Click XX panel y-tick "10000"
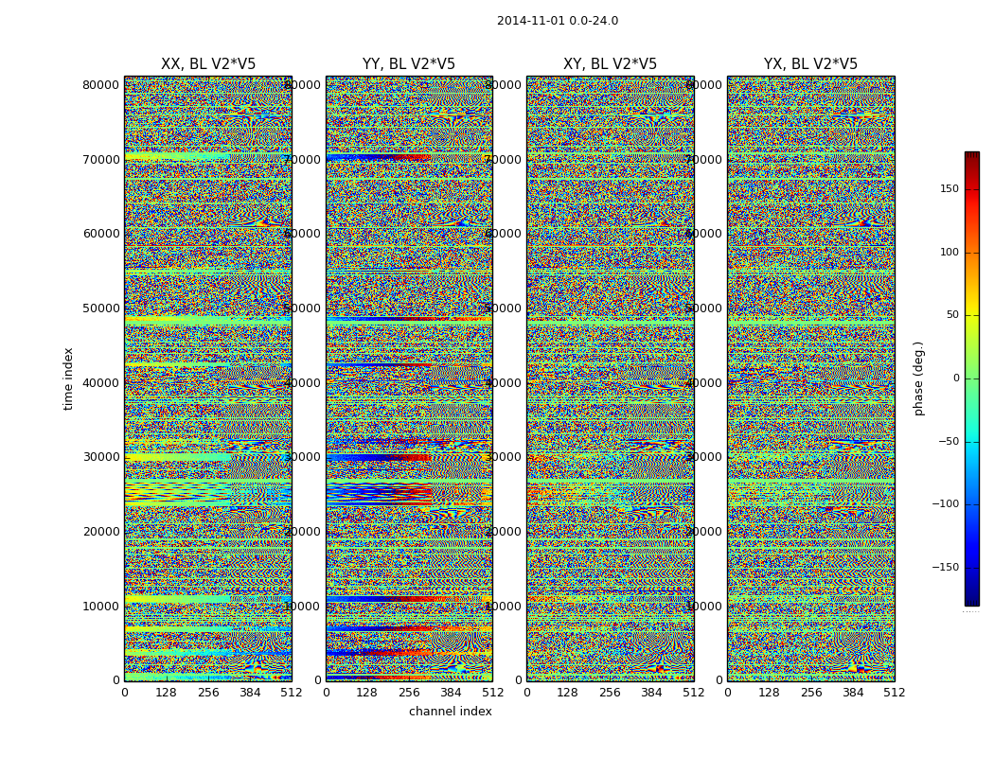The image size is (994, 757). [x=100, y=607]
